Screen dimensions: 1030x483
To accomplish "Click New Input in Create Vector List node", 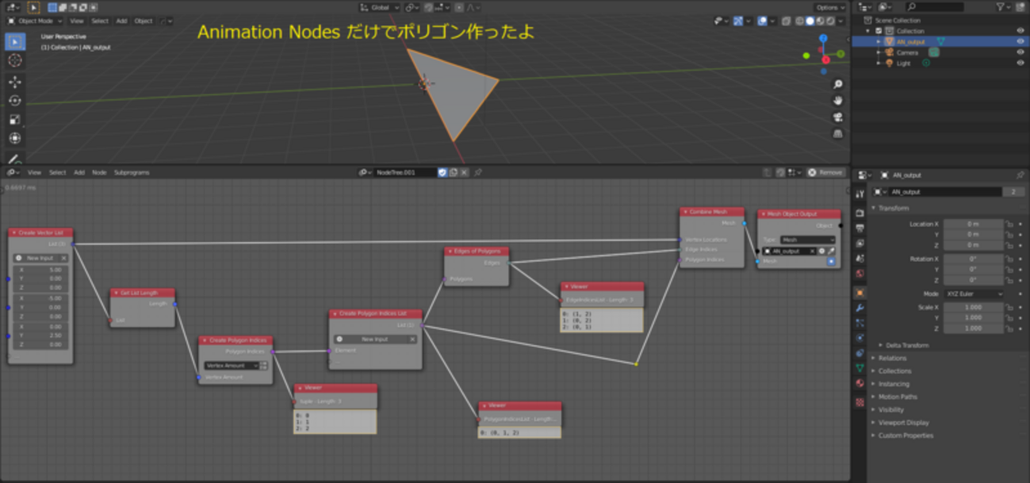I will 40,258.
